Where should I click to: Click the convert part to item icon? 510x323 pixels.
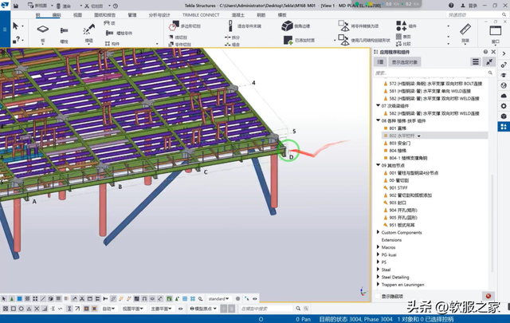coord(343,26)
